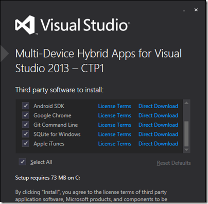Click the Git Command Line label
This screenshot has height=204, width=208.
click(x=56, y=125)
